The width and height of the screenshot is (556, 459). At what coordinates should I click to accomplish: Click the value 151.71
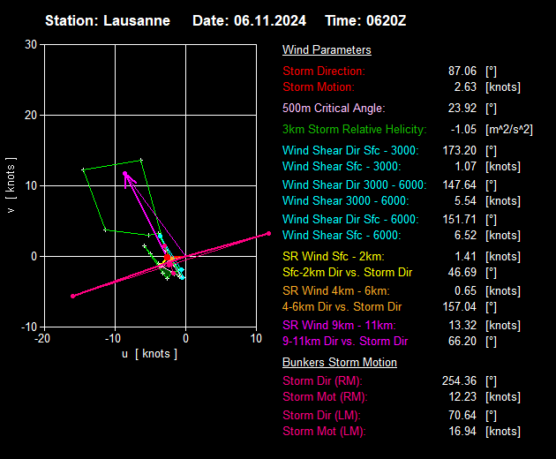click(x=460, y=219)
